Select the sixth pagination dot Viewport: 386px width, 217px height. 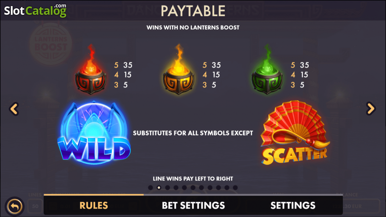pyautogui.click(x=193, y=187)
